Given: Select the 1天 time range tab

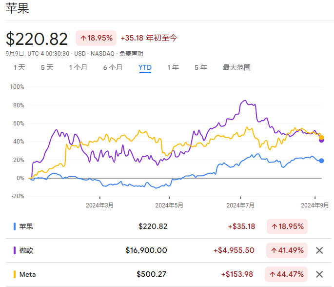Looking at the screenshot, I should (20, 67).
